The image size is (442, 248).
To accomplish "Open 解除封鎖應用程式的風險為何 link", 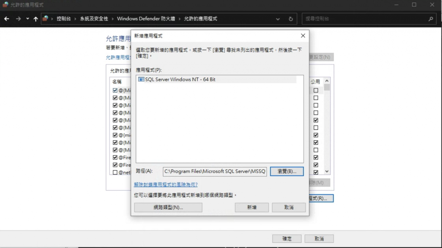I will 166,184.
